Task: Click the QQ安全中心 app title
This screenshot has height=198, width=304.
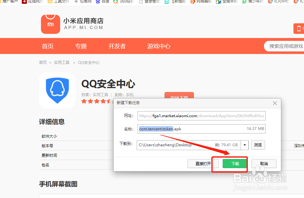Action: 108,84
